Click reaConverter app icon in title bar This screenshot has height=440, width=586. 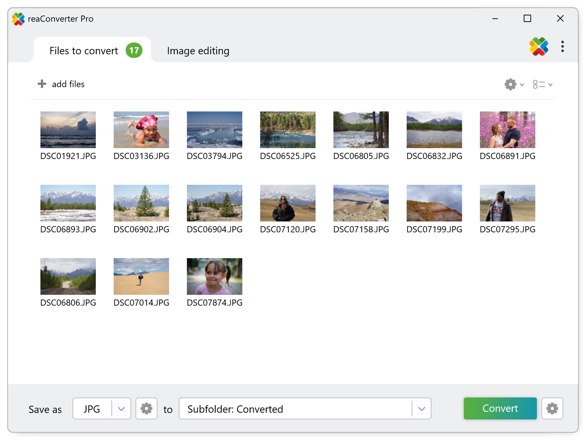18,19
